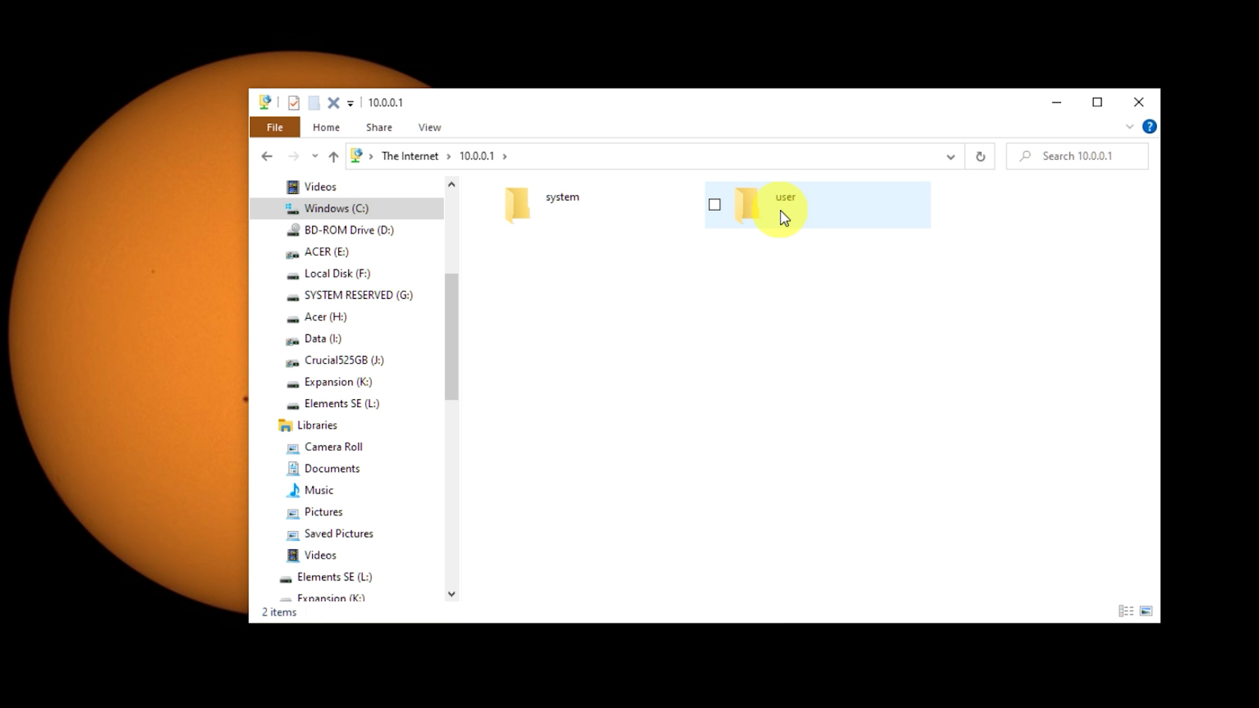Click the New folder icon in quick access toolbar

click(314, 102)
